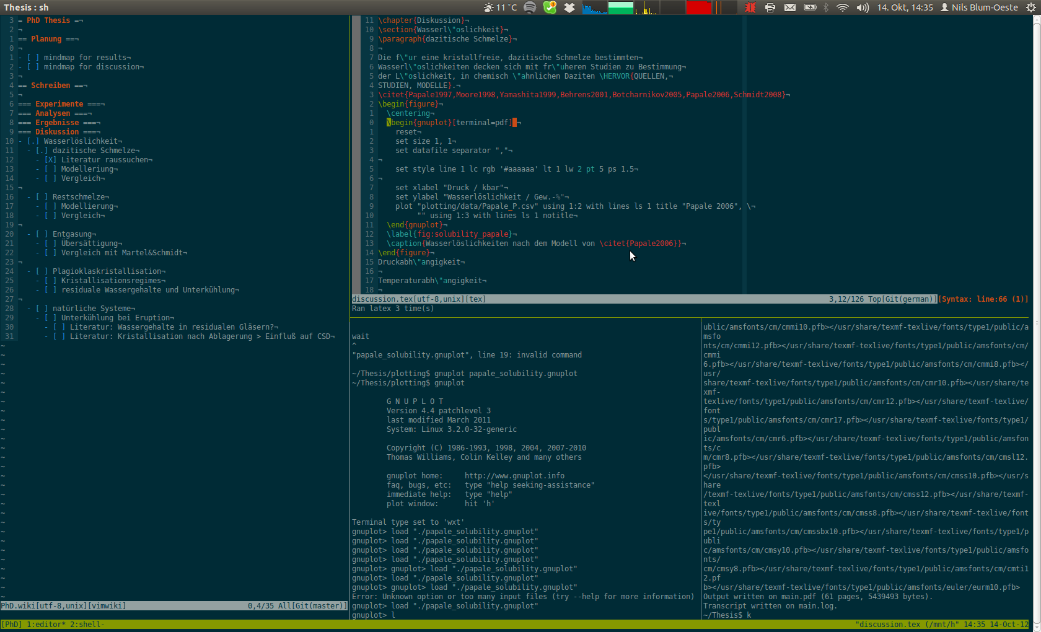Open the weather indicator showing 11 °C
The image size is (1041, 632).
click(x=500, y=7)
